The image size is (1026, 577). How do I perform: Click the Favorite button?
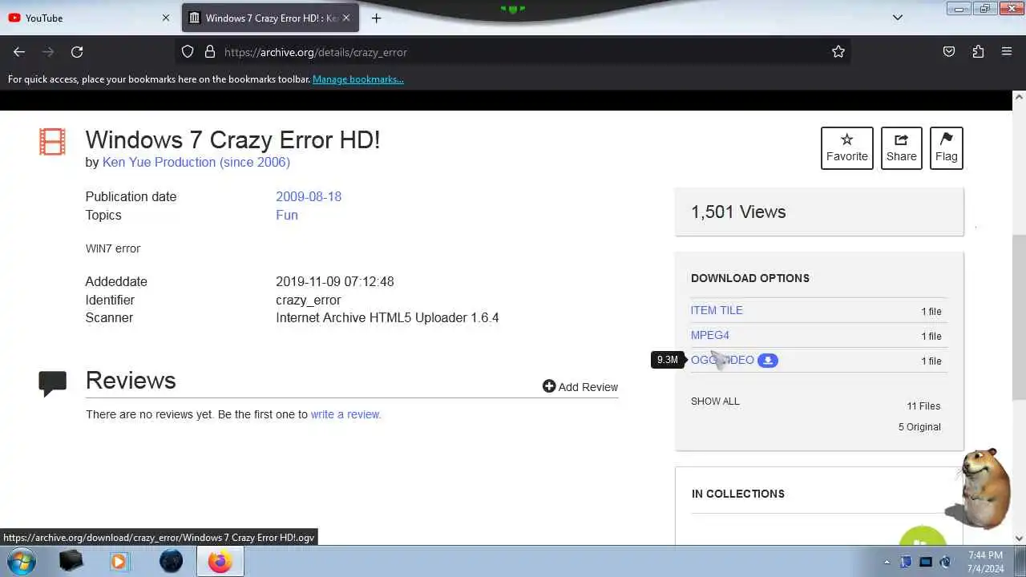[847, 148]
